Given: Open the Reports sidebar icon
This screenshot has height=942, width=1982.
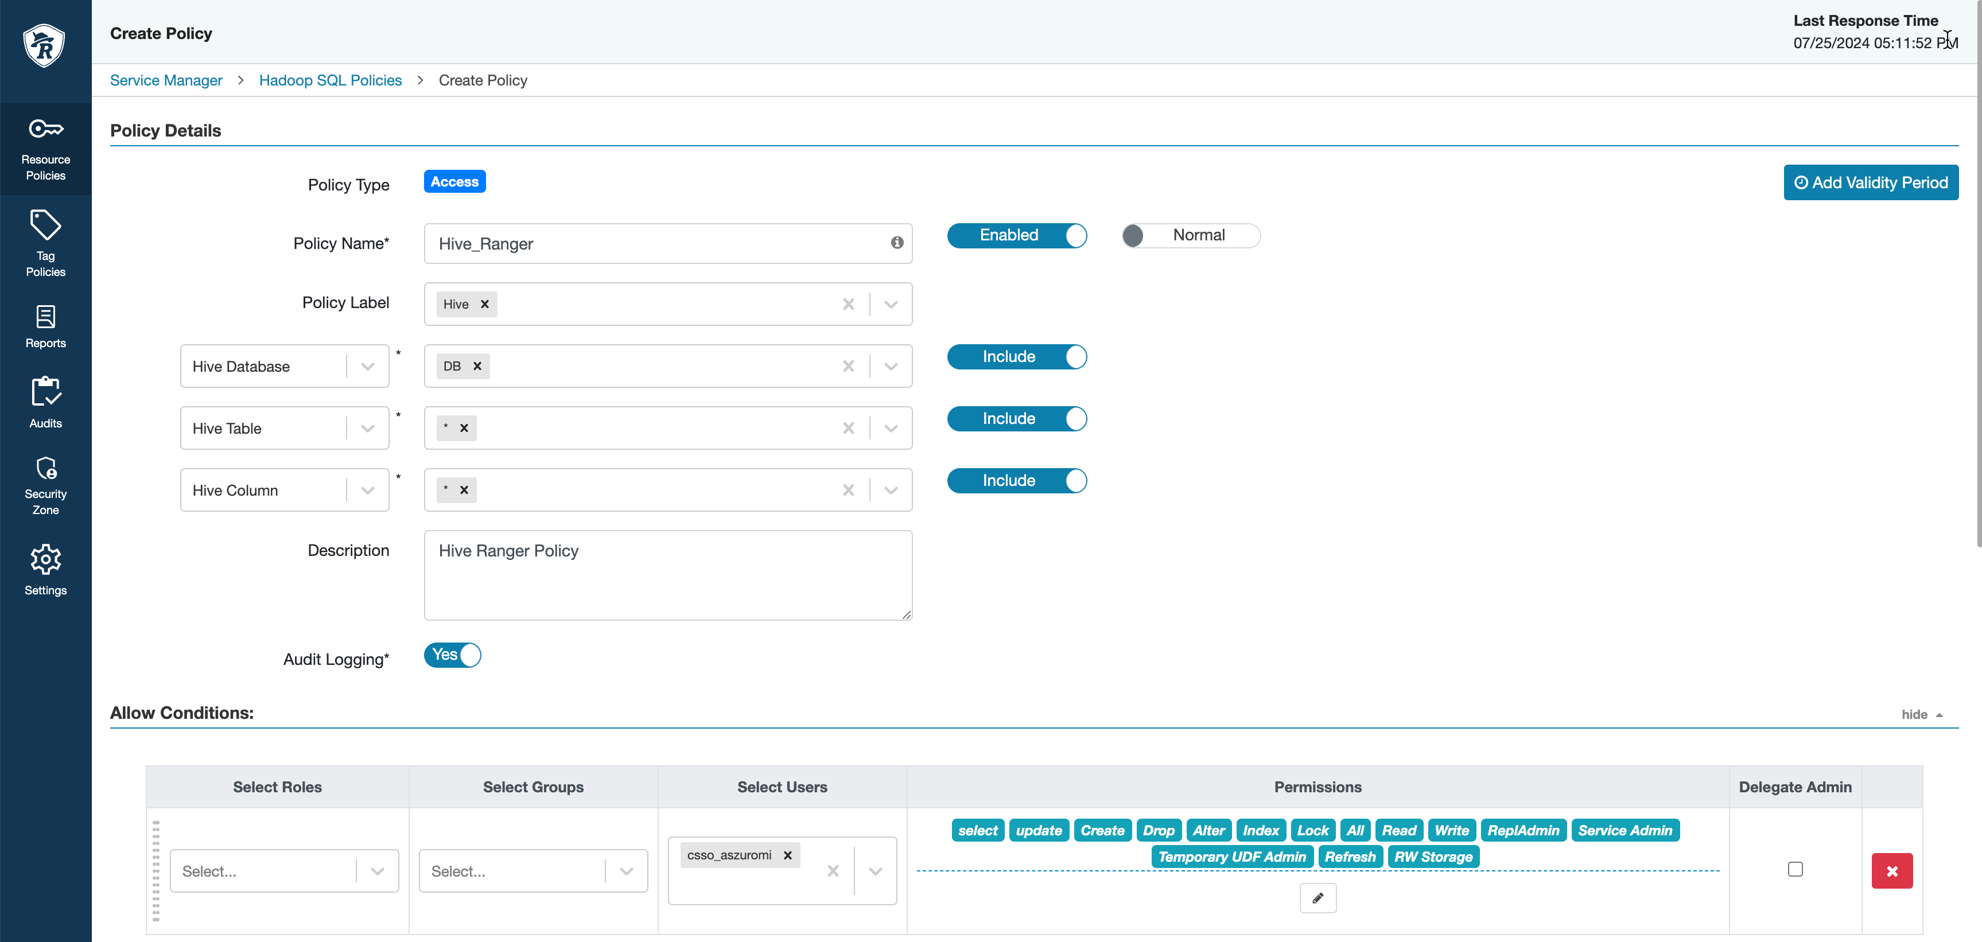Looking at the screenshot, I should (x=45, y=327).
